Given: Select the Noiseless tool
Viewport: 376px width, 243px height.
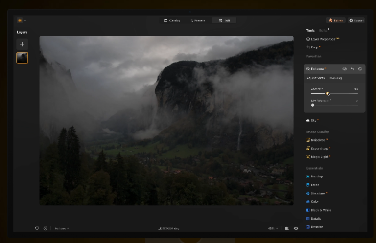Looking at the screenshot, I should coord(317,140).
